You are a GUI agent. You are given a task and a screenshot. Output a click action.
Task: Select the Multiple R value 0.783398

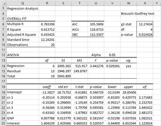(47, 24)
